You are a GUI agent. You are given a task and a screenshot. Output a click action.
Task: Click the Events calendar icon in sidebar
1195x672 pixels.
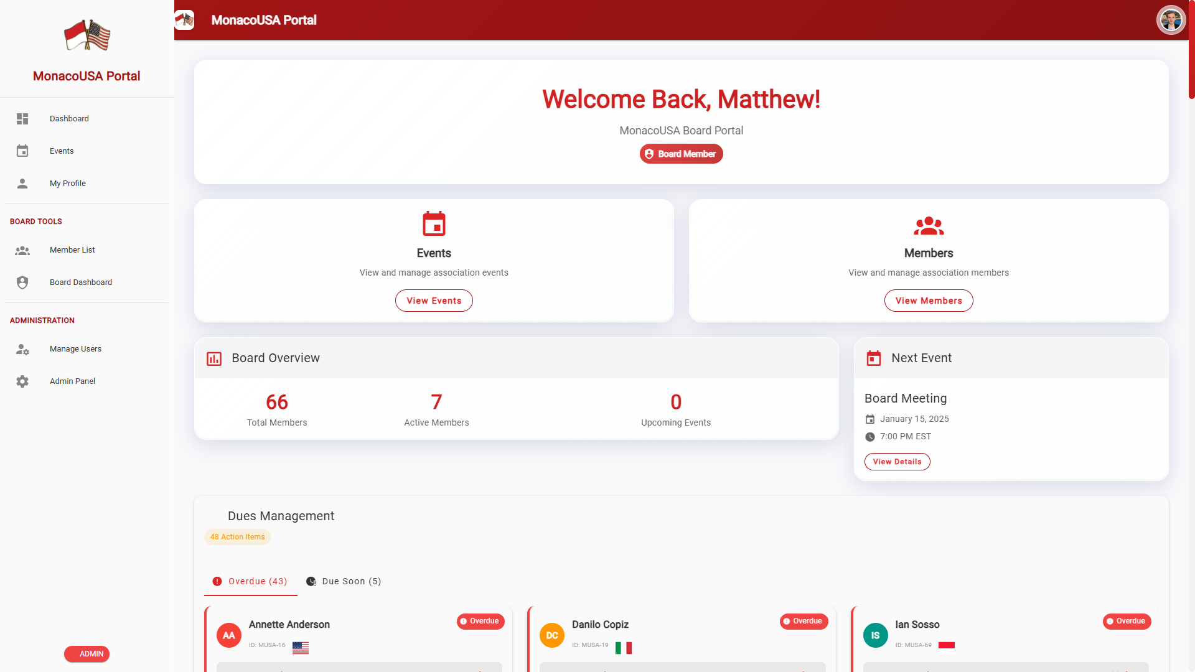[22, 151]
